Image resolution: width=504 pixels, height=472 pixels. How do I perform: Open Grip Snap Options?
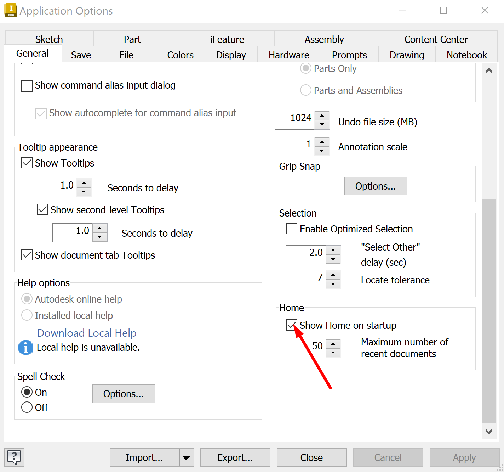point(376,186)
